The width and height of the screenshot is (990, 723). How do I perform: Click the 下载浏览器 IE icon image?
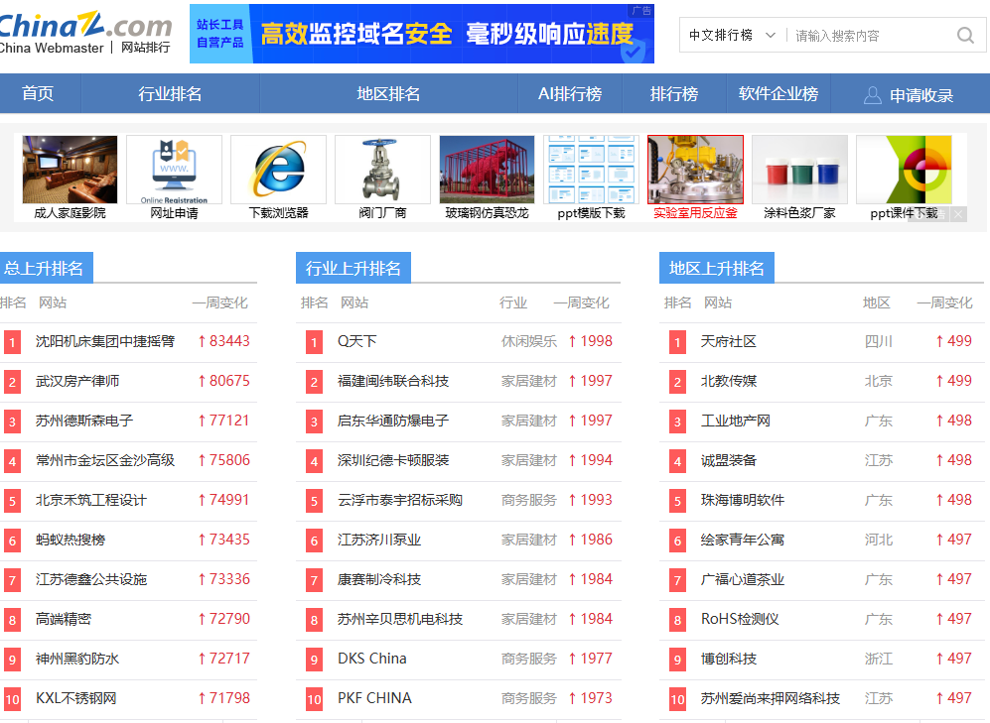278,170
